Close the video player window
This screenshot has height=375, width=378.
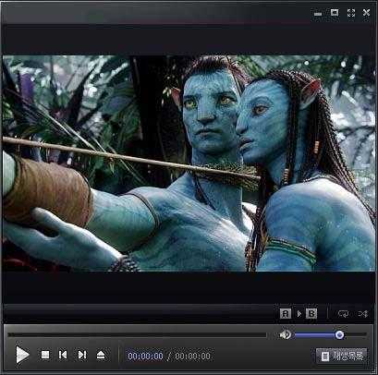pos(366,13)
